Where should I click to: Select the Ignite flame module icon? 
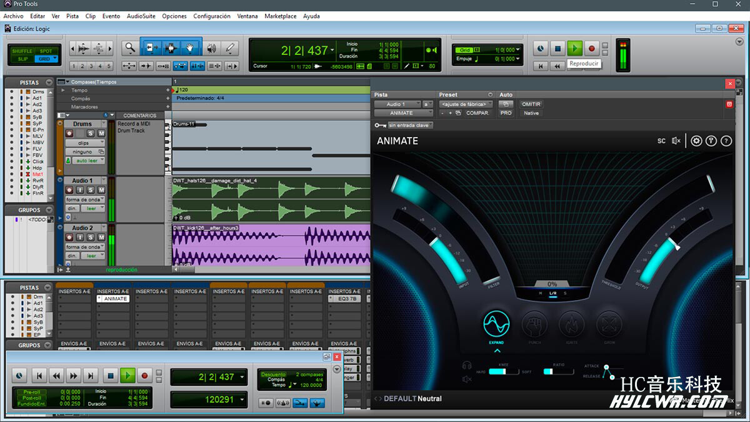(x=571, y=324)
